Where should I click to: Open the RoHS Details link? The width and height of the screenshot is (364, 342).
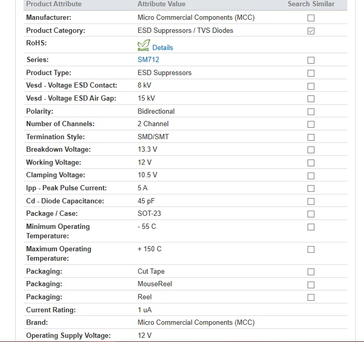[x=162, y=47]
